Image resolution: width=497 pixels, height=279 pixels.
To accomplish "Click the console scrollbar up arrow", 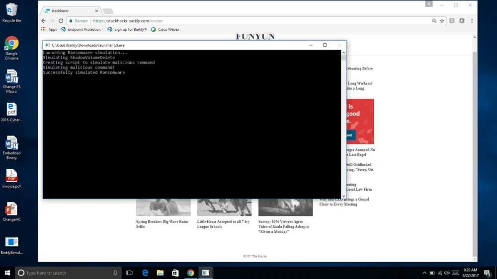I will (343, 53).
